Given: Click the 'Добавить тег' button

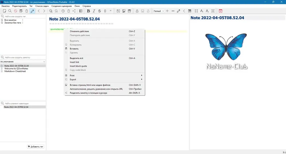Looking at the screenshot, I should pos(35,147).
